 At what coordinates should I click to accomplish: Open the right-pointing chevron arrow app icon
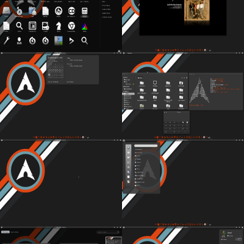(x=71, y=41)
